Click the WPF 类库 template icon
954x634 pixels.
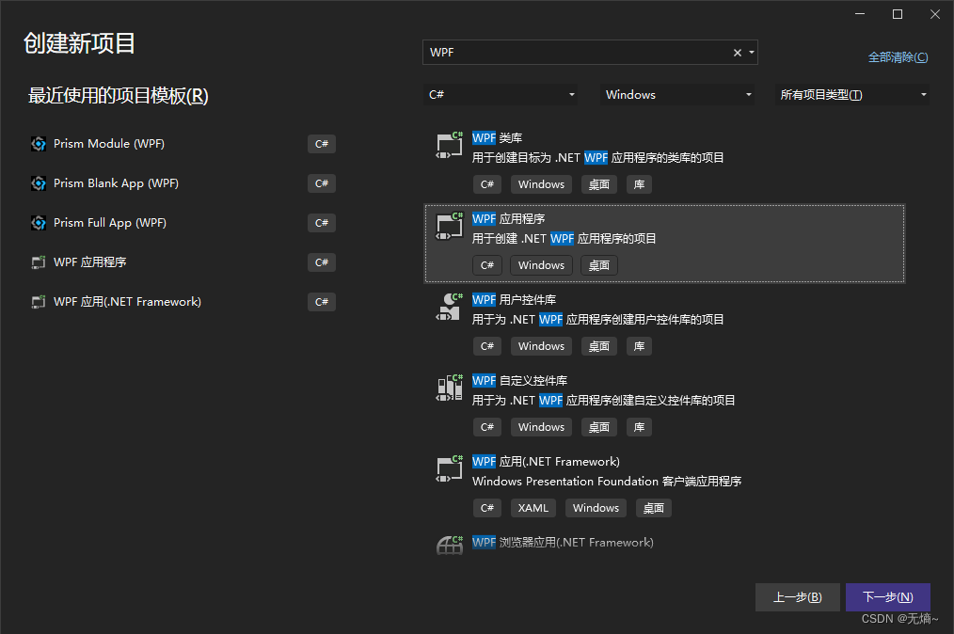click(449, 143)
